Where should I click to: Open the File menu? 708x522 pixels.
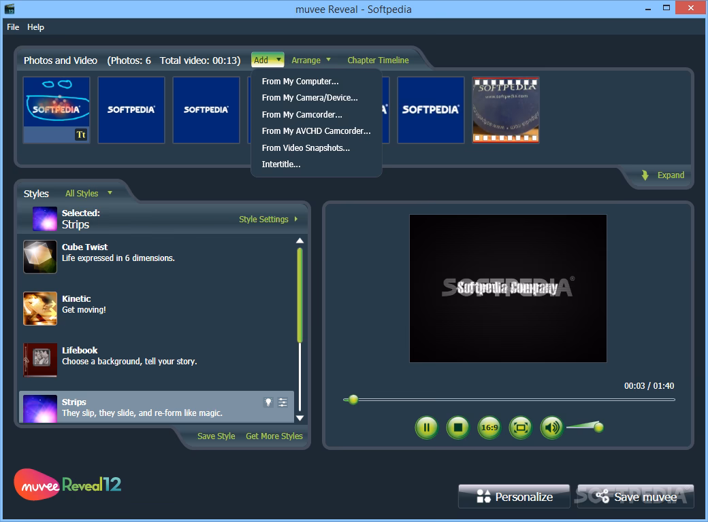(13, 27)
